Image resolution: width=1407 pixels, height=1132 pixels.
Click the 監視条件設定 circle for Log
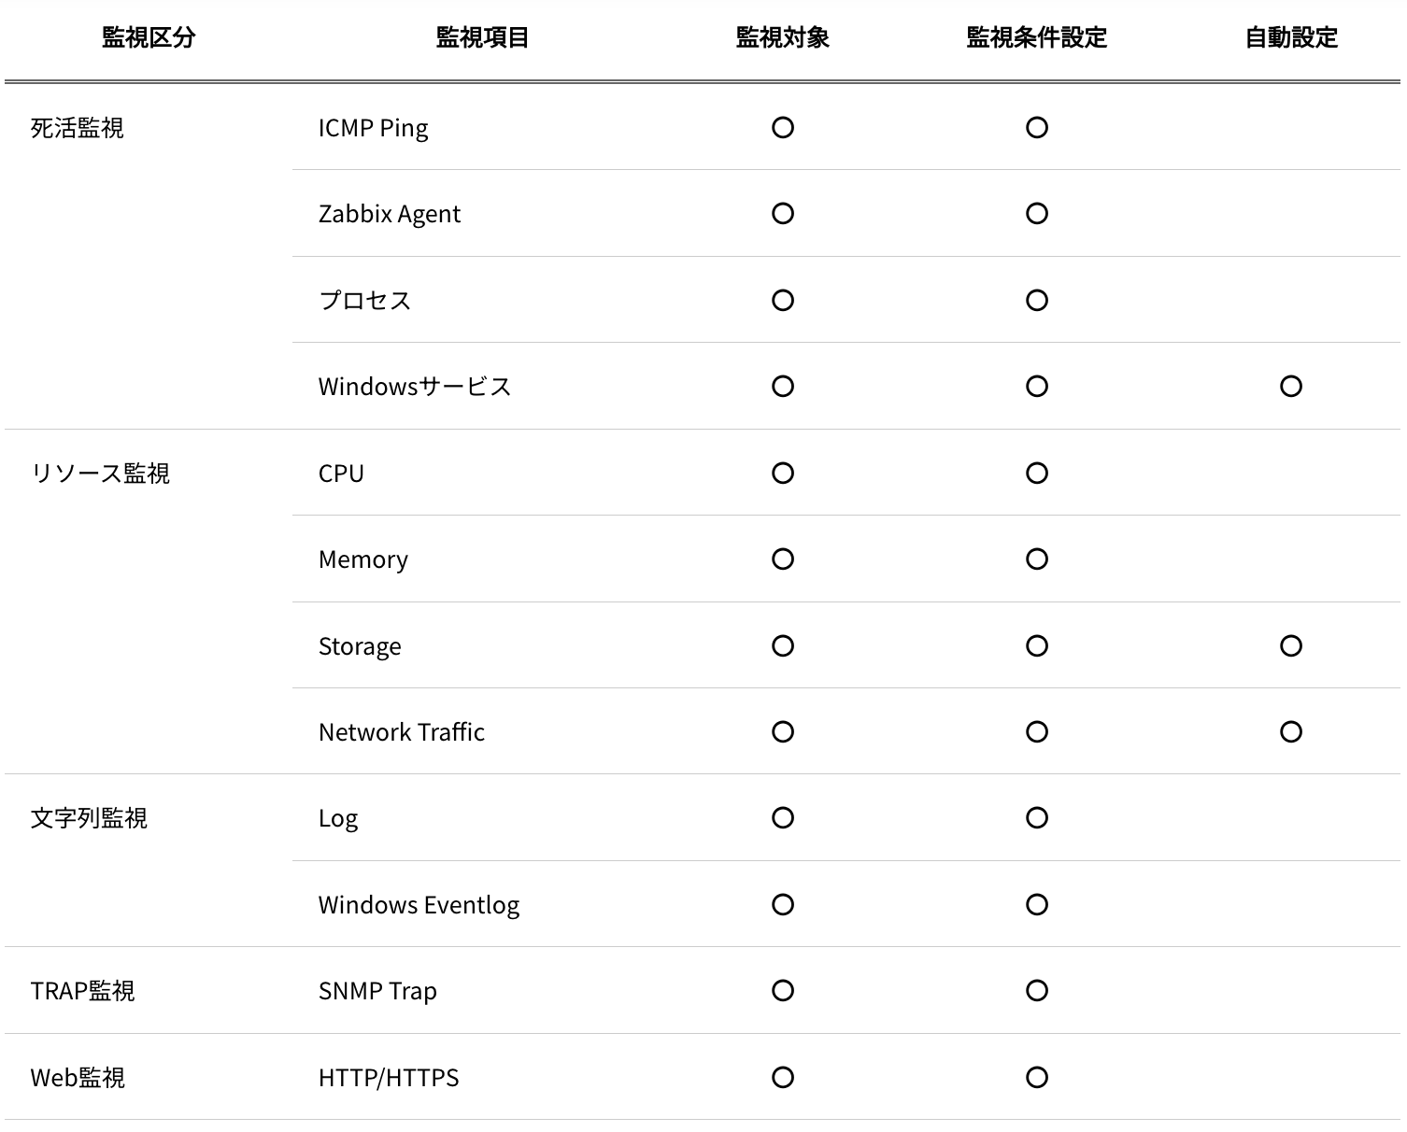click(x=1037, y=818)
